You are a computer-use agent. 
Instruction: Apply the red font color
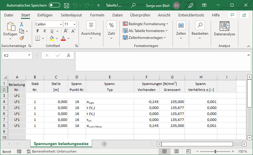click(x=63, y=38)
